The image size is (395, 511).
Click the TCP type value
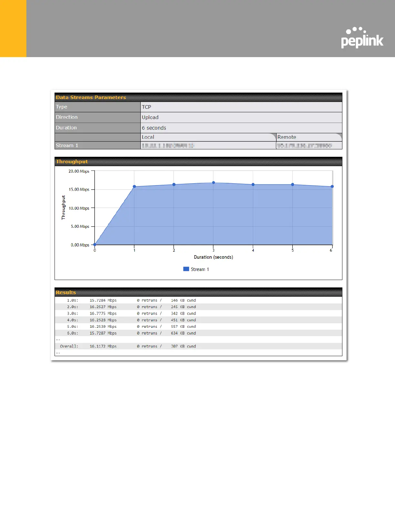tap(147, 107)
